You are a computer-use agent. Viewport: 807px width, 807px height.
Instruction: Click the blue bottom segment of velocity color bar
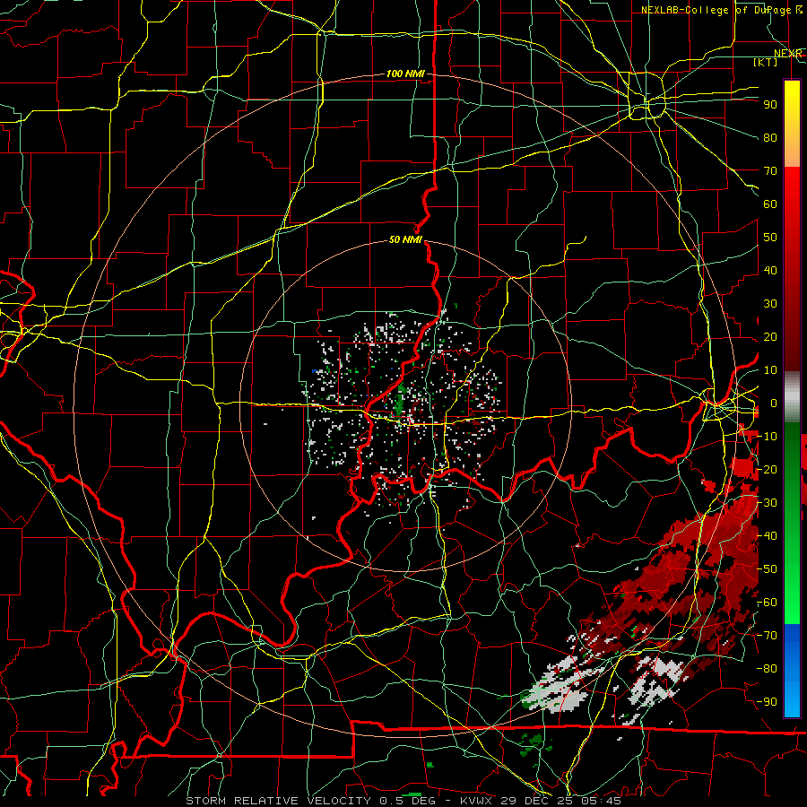pos(792,670)
